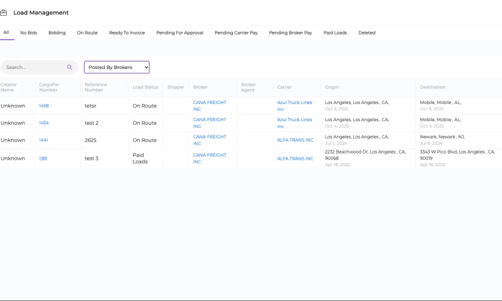This screenshot has height=301, width=502.
Task: Click destination 'Newark, Newark, NJ'
Action: [442, 137]
